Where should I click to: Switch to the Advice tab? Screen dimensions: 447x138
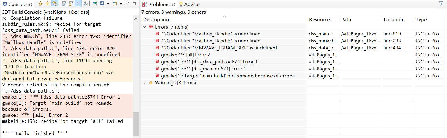point(189,4)
